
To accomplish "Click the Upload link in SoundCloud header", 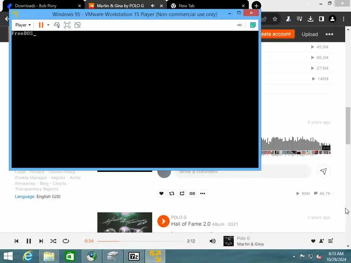I will click(310, 34).
